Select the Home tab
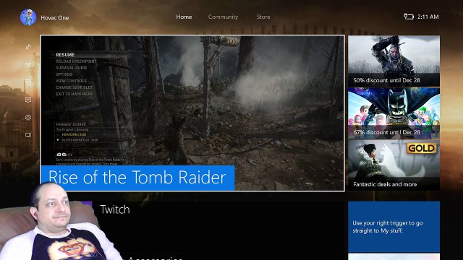 click(x=184, y=17)
